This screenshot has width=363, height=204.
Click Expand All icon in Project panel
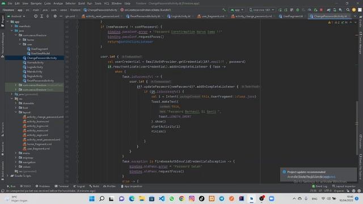click(41, 16)
